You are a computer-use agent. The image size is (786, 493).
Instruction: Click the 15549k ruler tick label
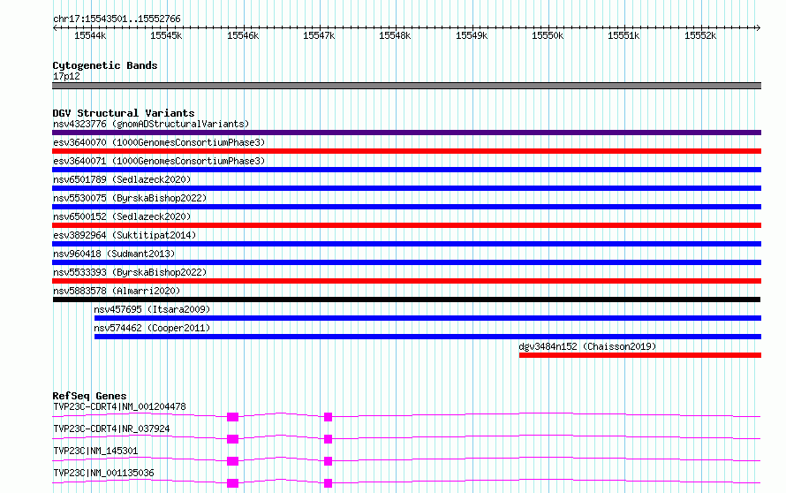point(472,35)
